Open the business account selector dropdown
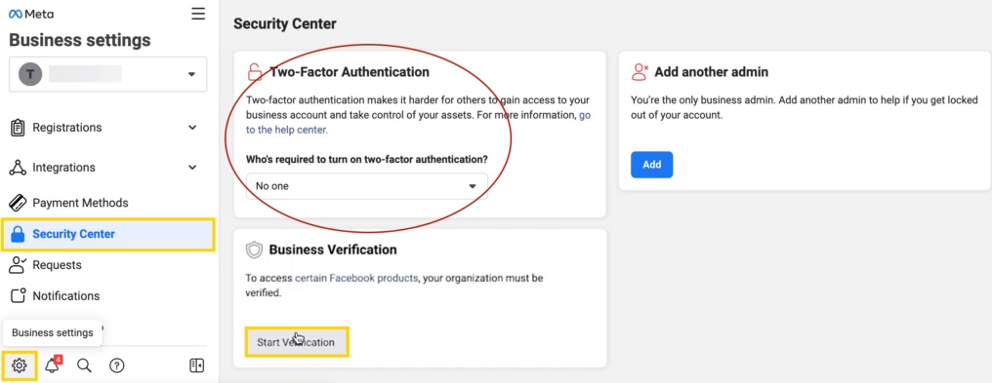Image resolution: width=992 pixels, height=383 pixels. pos(107,74)
